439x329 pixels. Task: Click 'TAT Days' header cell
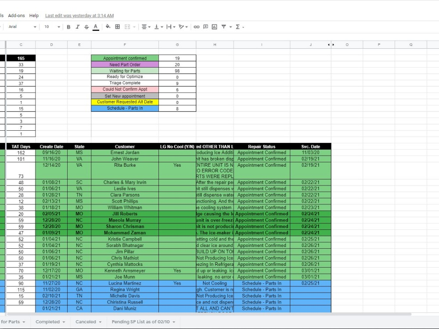click(21, 147)
